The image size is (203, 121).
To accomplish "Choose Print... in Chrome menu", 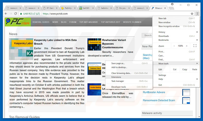I will tap(176, 52).
